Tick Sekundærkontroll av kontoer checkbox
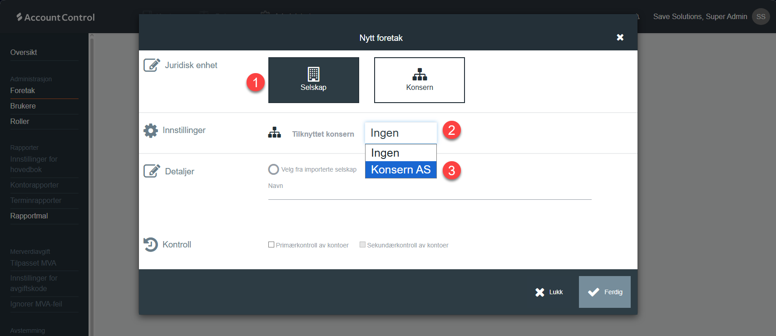Image resolution: width=776 pixels, height=336 pixels. pos(362,245)
